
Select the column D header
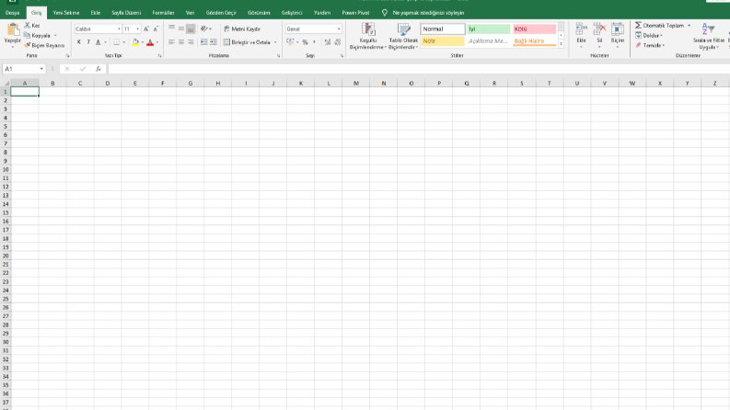point(108,84)
